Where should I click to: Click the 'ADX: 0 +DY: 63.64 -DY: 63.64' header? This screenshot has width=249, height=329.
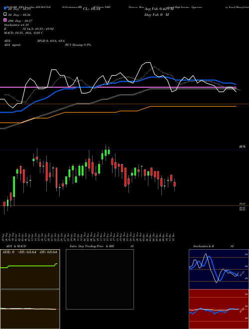29,252
